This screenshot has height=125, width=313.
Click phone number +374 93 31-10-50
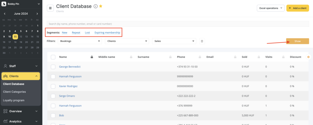pos(187,67)
